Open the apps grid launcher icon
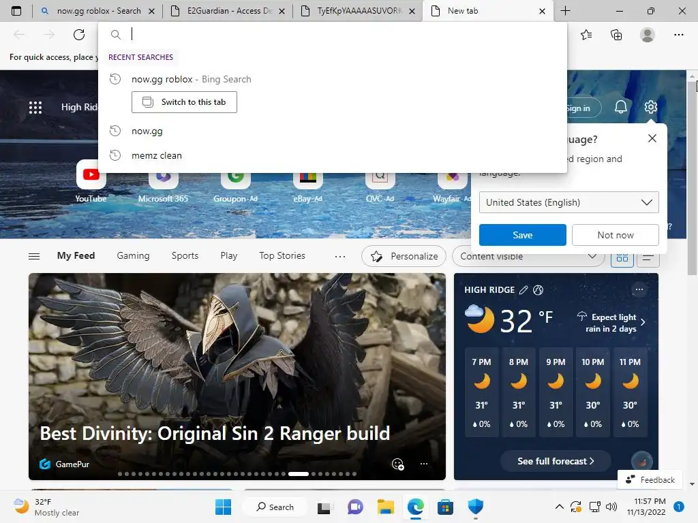Screen dimensions: 698x523 click(x=35, y=107)
